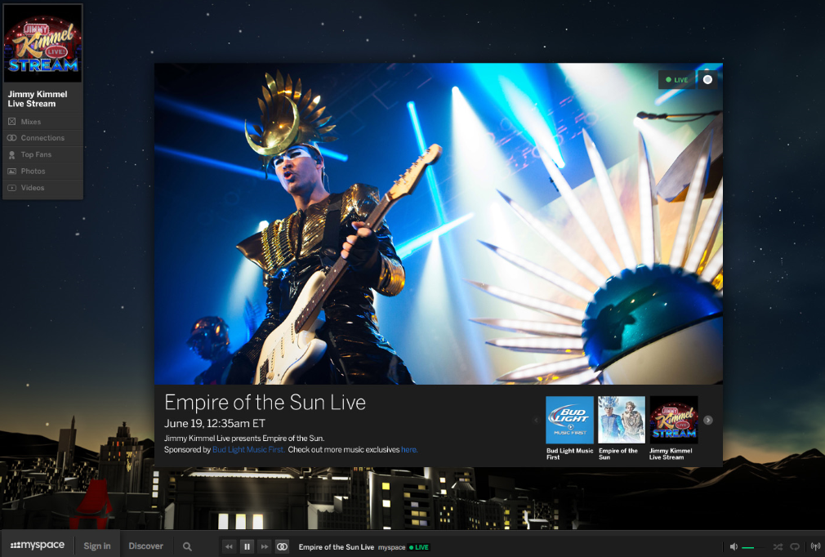The height and width of the screenshot is (557, 825).
Task: Follow the Bud Light Music First link
Action: [248, 450]
